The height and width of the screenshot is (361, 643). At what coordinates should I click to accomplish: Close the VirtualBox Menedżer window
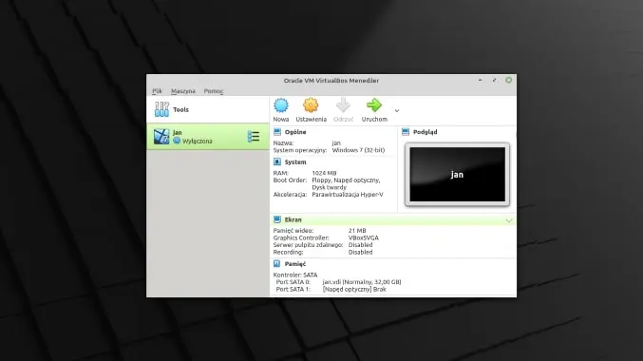pyautogui.click(x=508, y=80)
